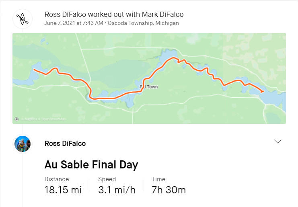The height and width of the screenshot is (207, 298).
Task: Click the Mapbox logo on the map
Action: tap(16, 119)
